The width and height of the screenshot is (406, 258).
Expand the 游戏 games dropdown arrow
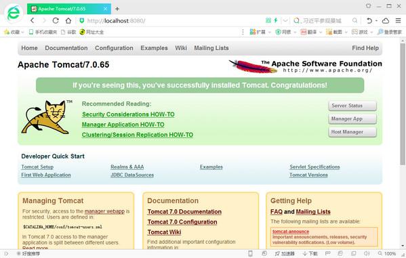coord(371,33)
